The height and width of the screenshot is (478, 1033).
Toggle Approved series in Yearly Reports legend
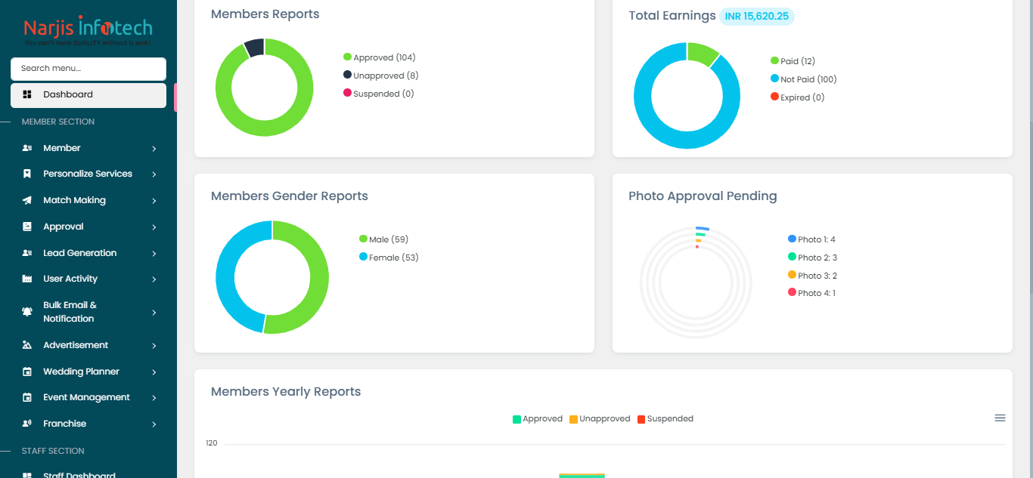pyautogui.click(x=538, y=418)
